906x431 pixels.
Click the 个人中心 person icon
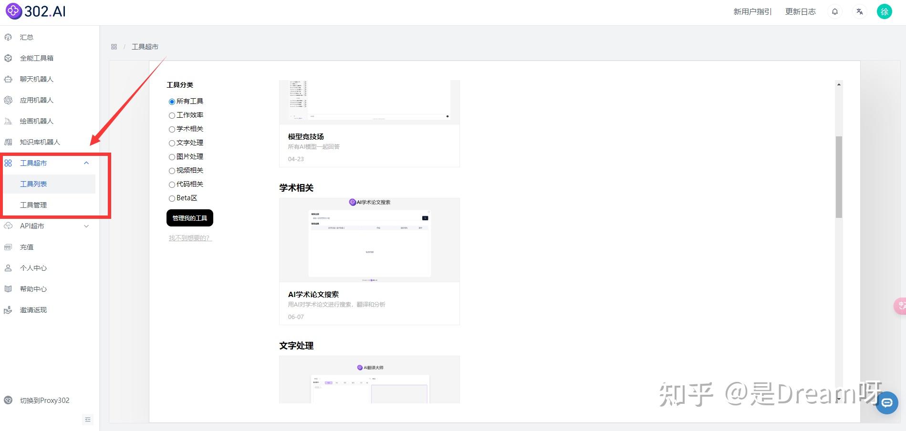[x=8, y=268]
